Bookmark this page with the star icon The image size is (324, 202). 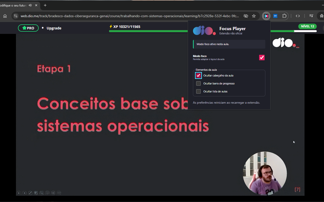click(254, 16)
